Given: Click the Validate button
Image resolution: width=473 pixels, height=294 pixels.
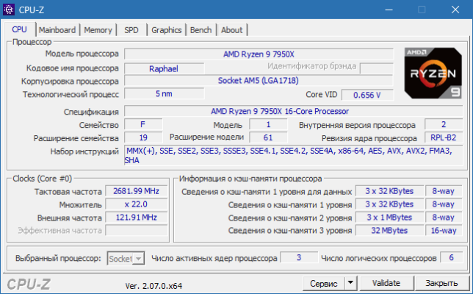Looking at the screenshot, I should coord(386,283).
